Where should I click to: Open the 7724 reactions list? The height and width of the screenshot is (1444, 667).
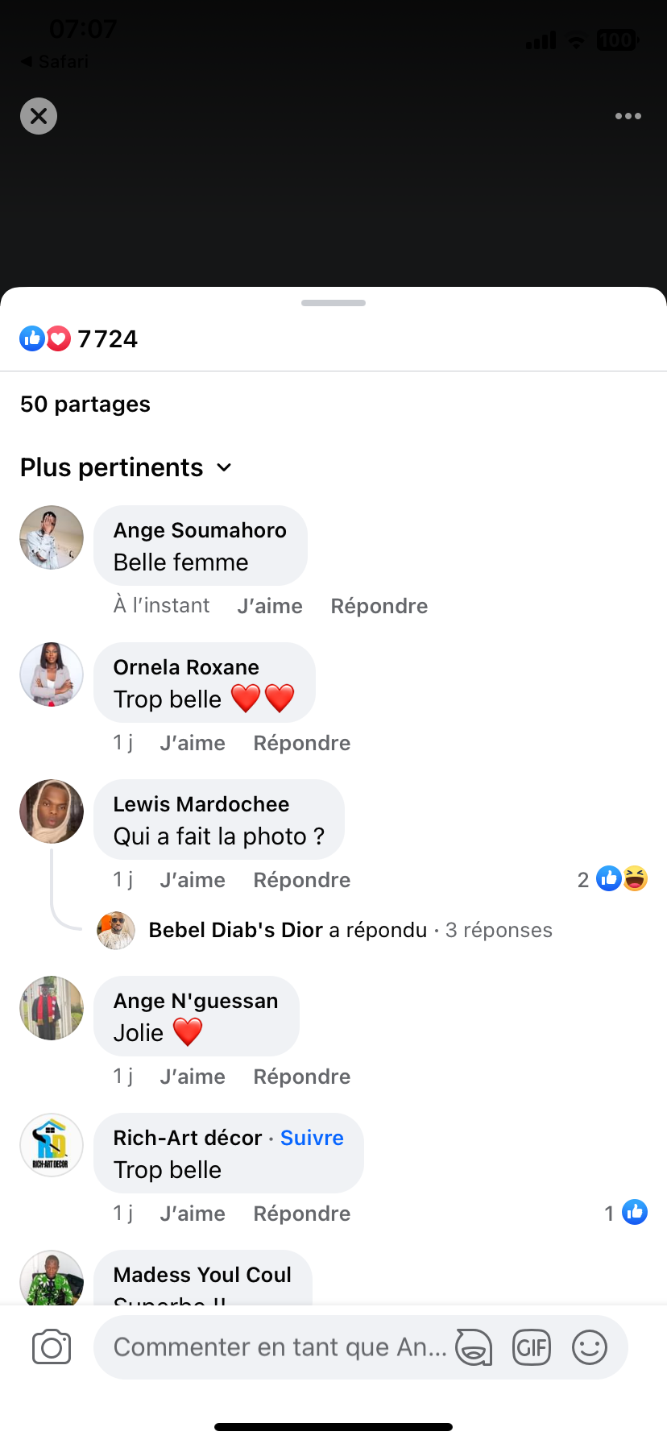click(80, 338)
